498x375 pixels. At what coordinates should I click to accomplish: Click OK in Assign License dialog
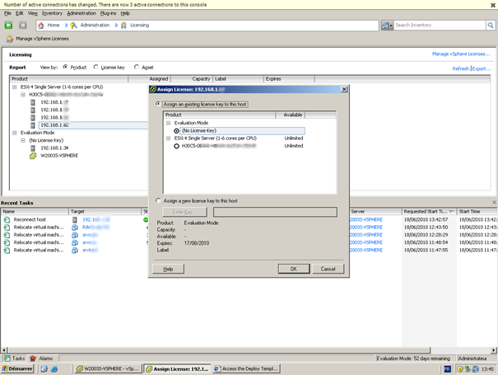click(x=294, y=269)
